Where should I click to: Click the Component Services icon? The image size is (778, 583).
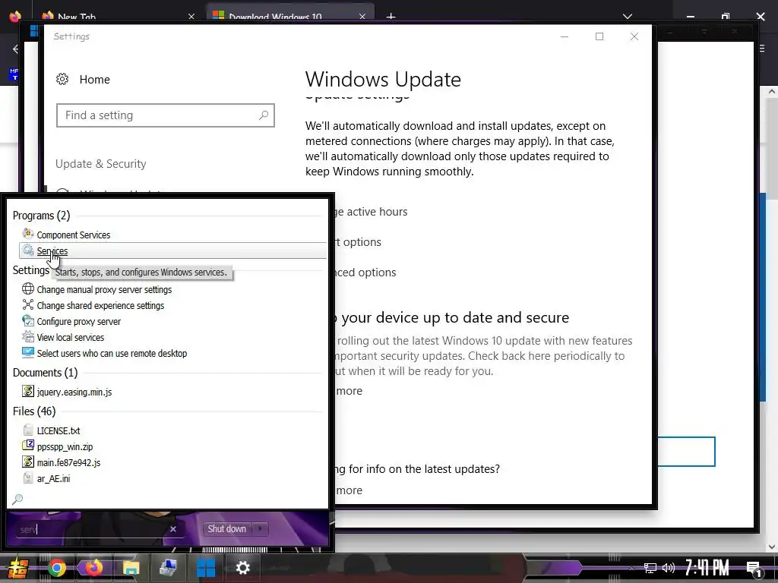28,234
